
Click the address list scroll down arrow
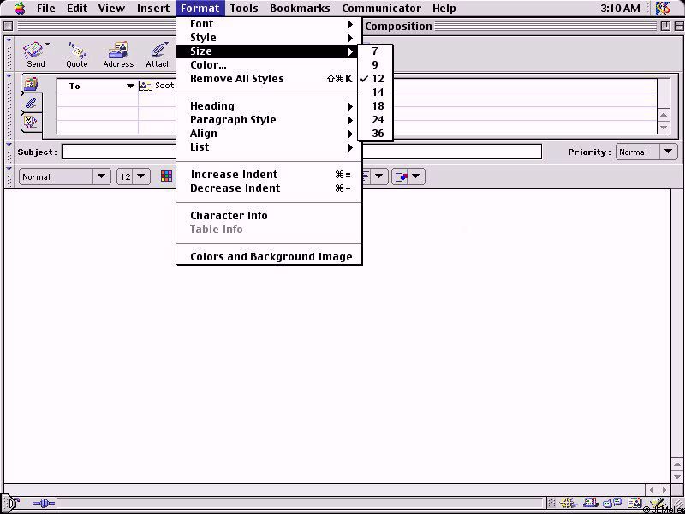[664, 128]
